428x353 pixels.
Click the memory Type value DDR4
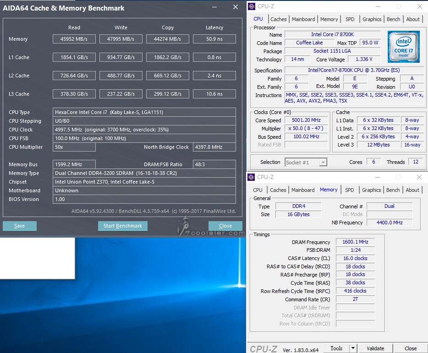point(299,206)
